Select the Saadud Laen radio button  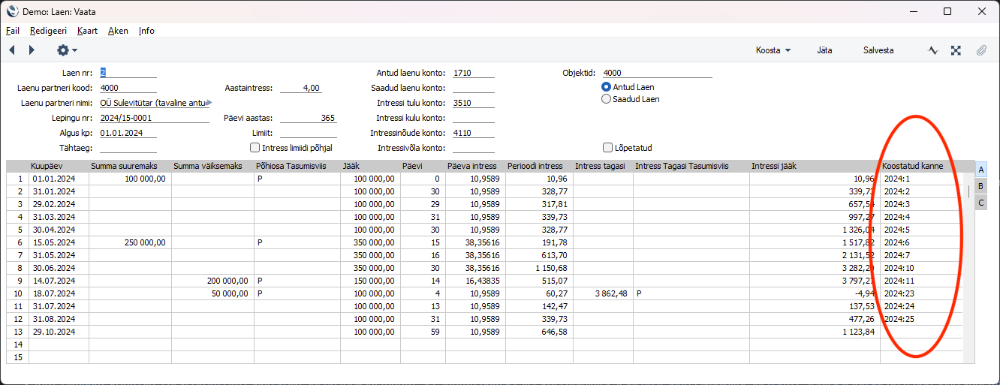tap(607, 99)
